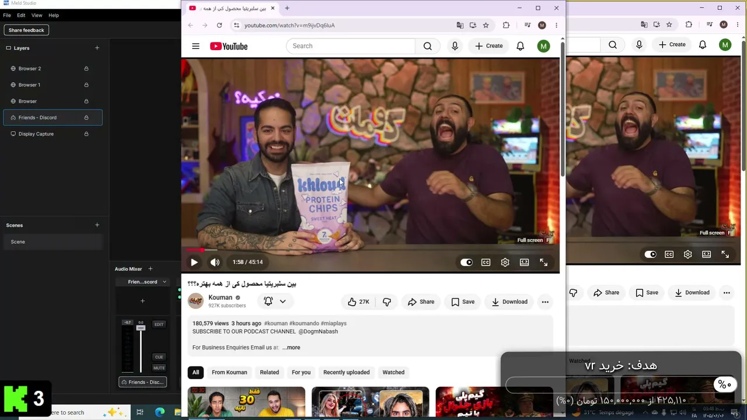Select the Related filter chip
The width and height of the screenshot is (747, 420).
point(269,372)
